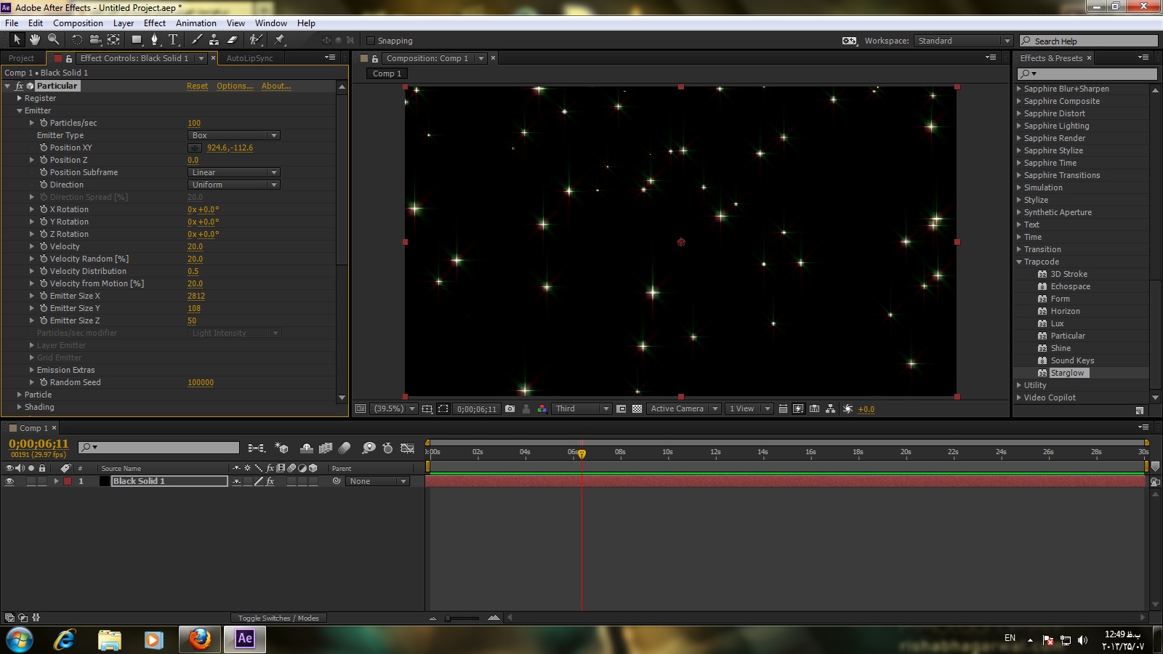The width and height of the screenshot is (1163, 654).
Task: Open Composition Mini-Flowchart in timeline
Action: (256, 448)
